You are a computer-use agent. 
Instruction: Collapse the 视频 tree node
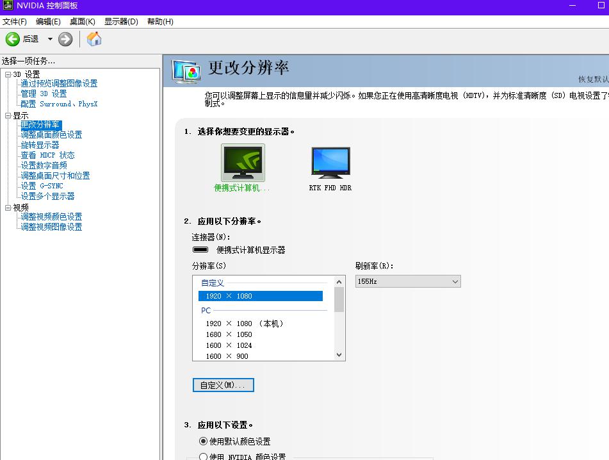[x=8, y=208]
